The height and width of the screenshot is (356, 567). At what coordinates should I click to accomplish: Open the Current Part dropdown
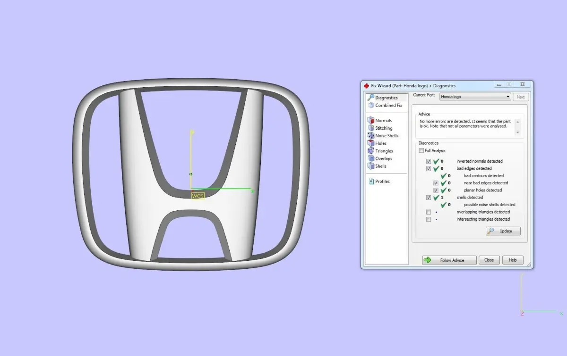tap(475, 97)
